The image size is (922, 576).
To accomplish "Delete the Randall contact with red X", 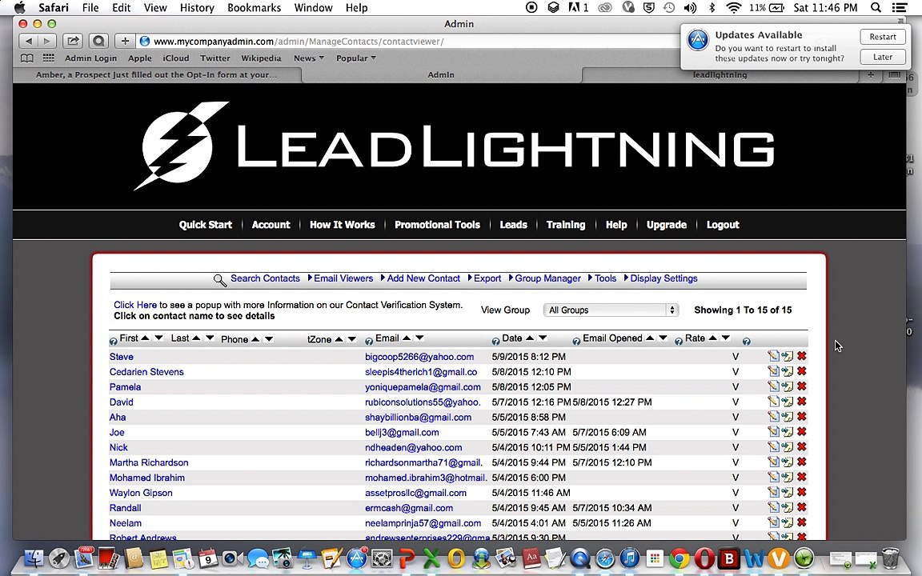I will [x=801, y=508].
